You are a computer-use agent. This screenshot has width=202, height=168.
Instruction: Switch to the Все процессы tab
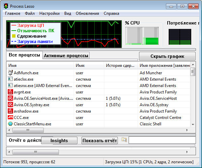coord(24,55)
